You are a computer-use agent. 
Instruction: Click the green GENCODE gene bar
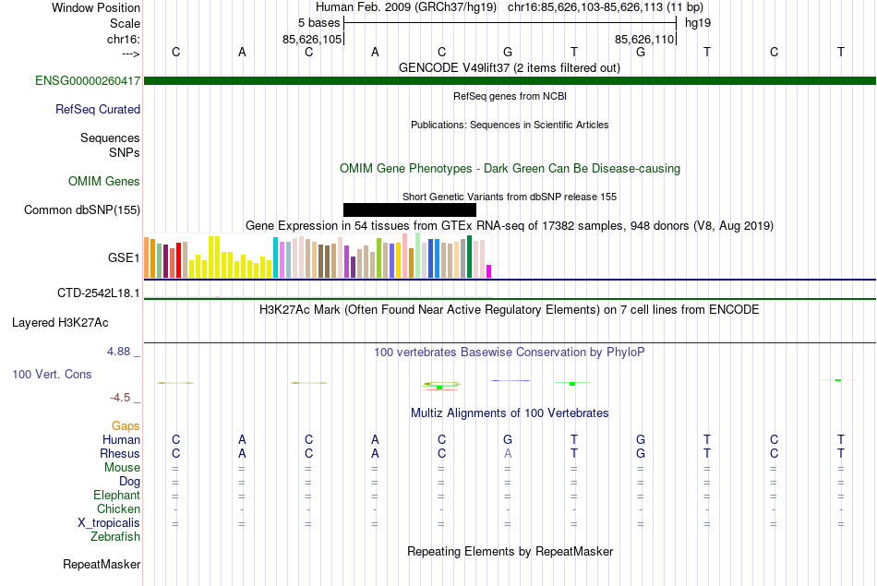click(510, 81)
